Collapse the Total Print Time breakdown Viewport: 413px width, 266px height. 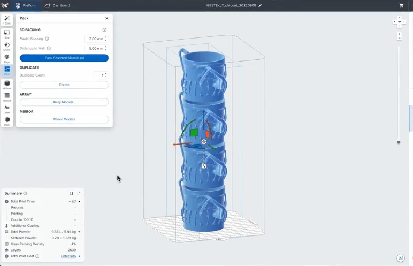tap(79, 201)
